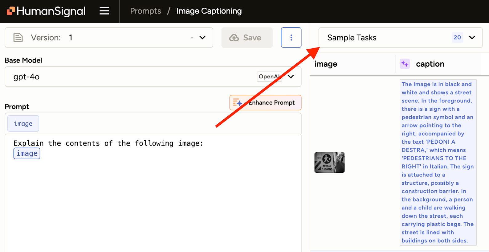Image resolution: width=489 pixels, height=252 pixels.
Task: Click the Version number 1 text
Action: [71, 38]
